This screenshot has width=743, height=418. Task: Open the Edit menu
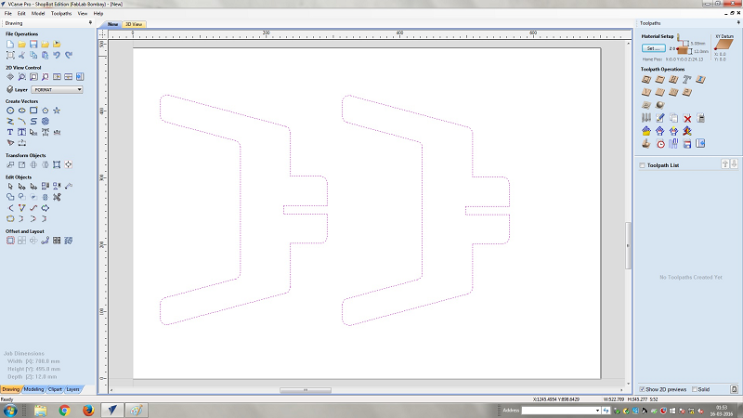point(21,13)
